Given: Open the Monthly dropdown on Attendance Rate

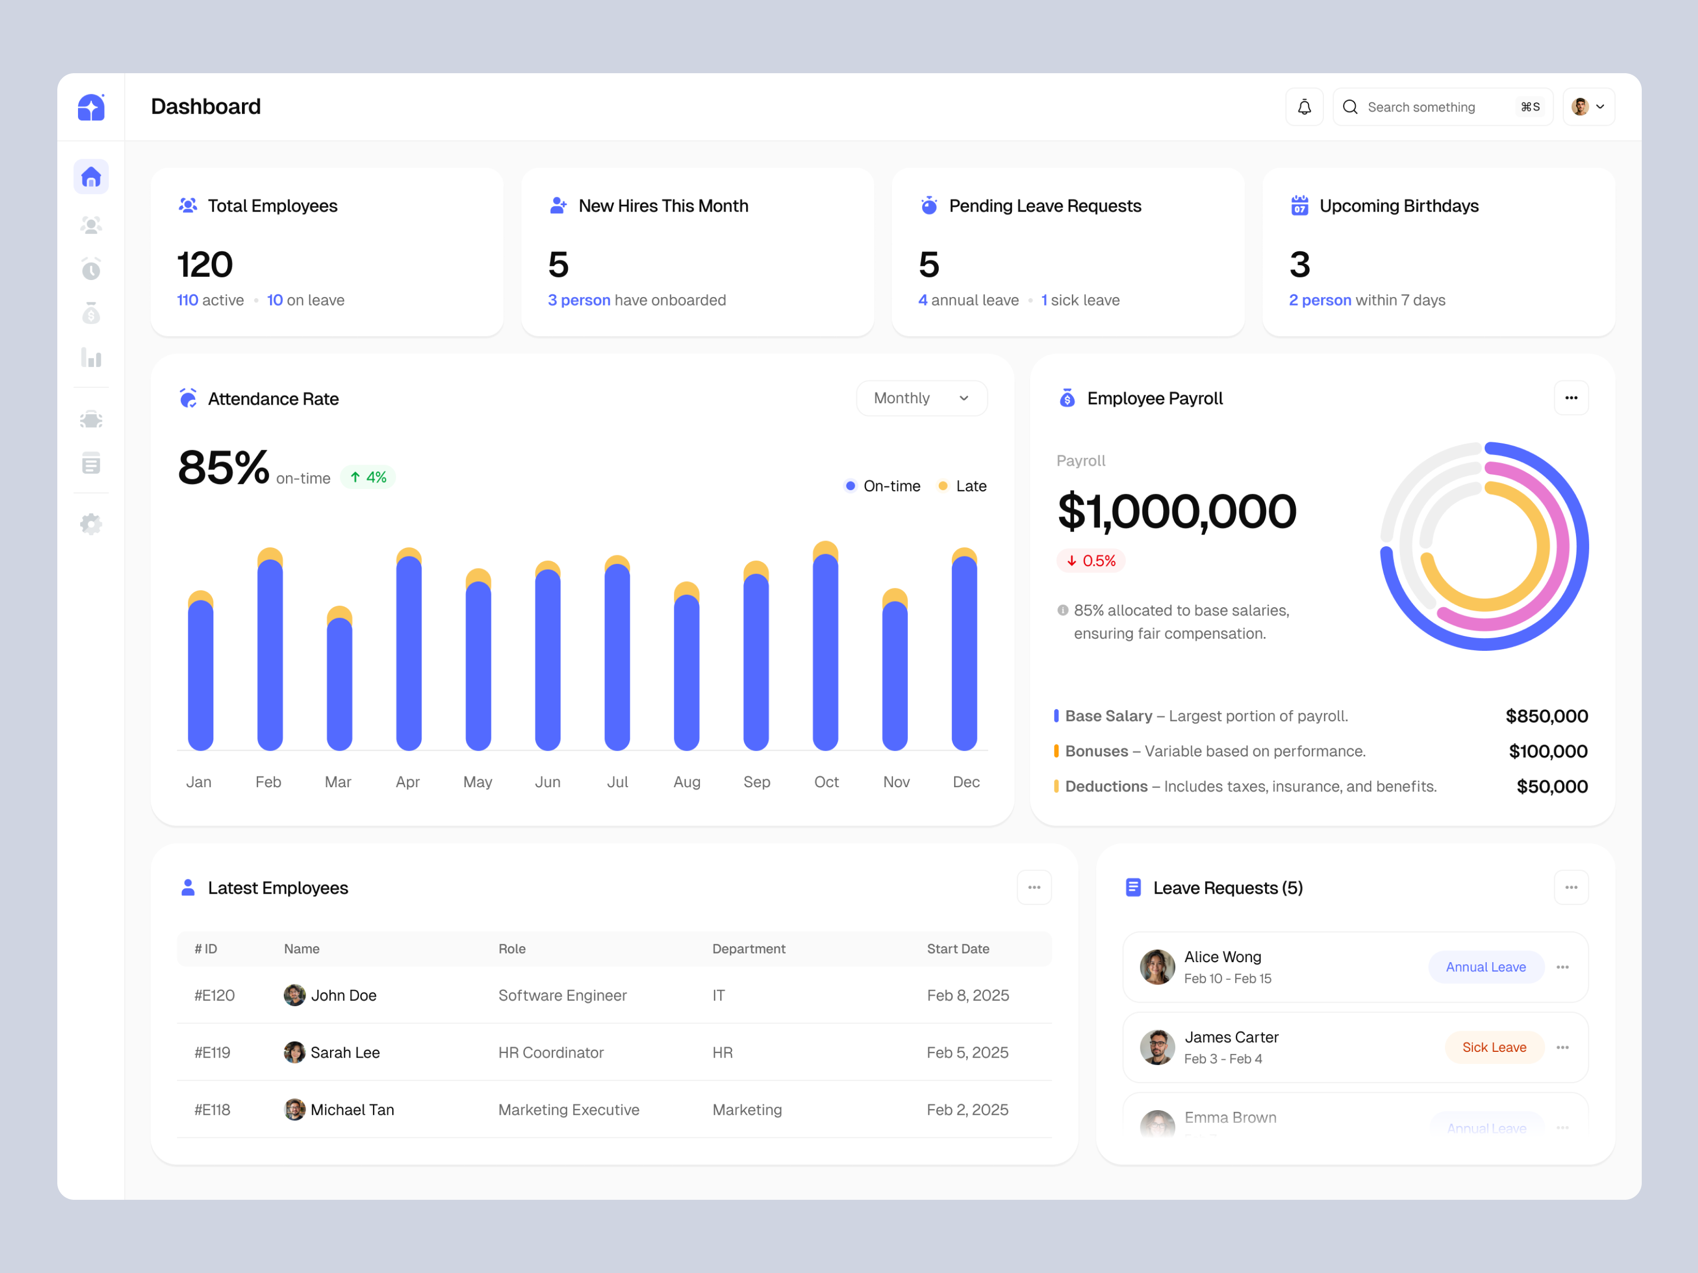Looking at the screenshot, I should [x=921, y=397].
